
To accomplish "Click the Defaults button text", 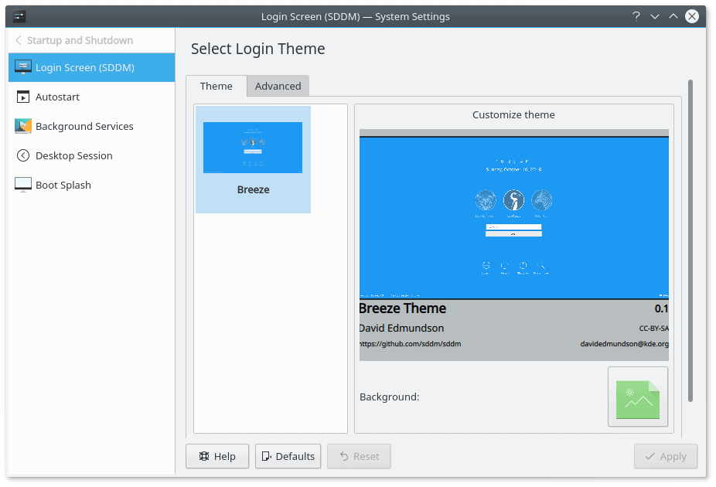I will [295, 456].
